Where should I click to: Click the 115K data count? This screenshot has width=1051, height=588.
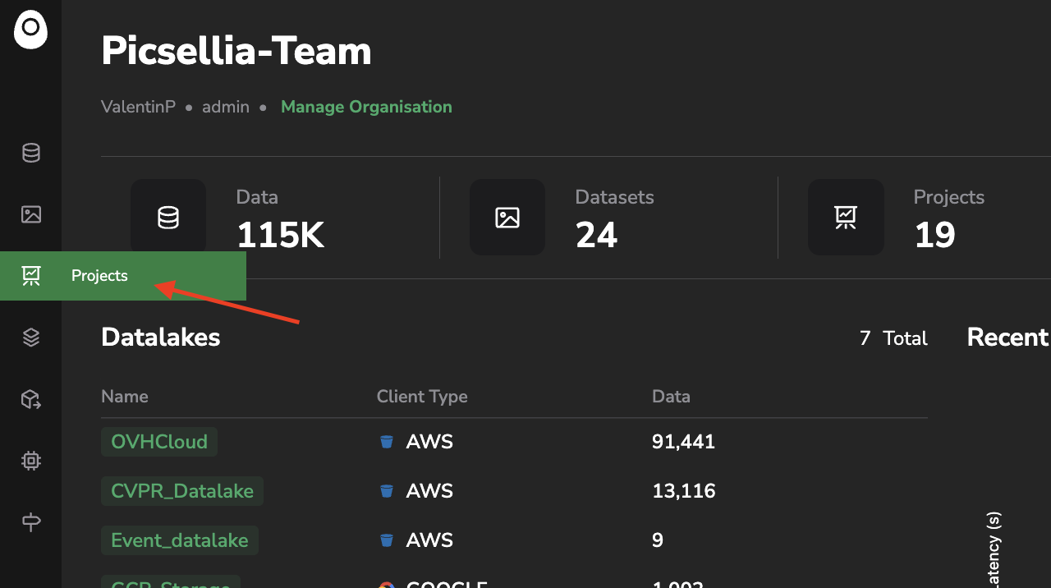pos(281,236)
